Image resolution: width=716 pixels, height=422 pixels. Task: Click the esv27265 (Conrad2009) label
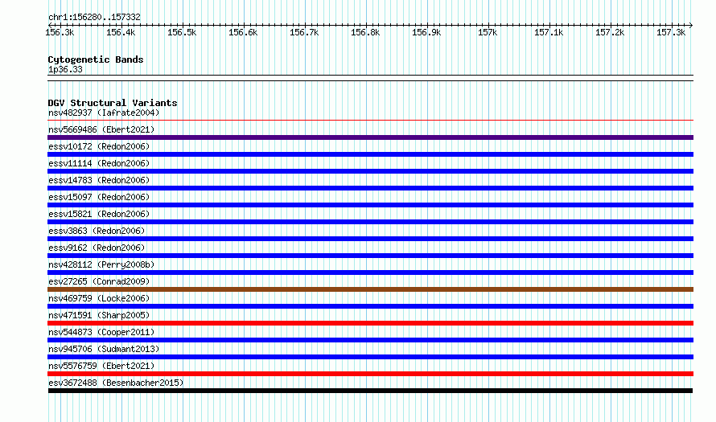coord(99,281)
